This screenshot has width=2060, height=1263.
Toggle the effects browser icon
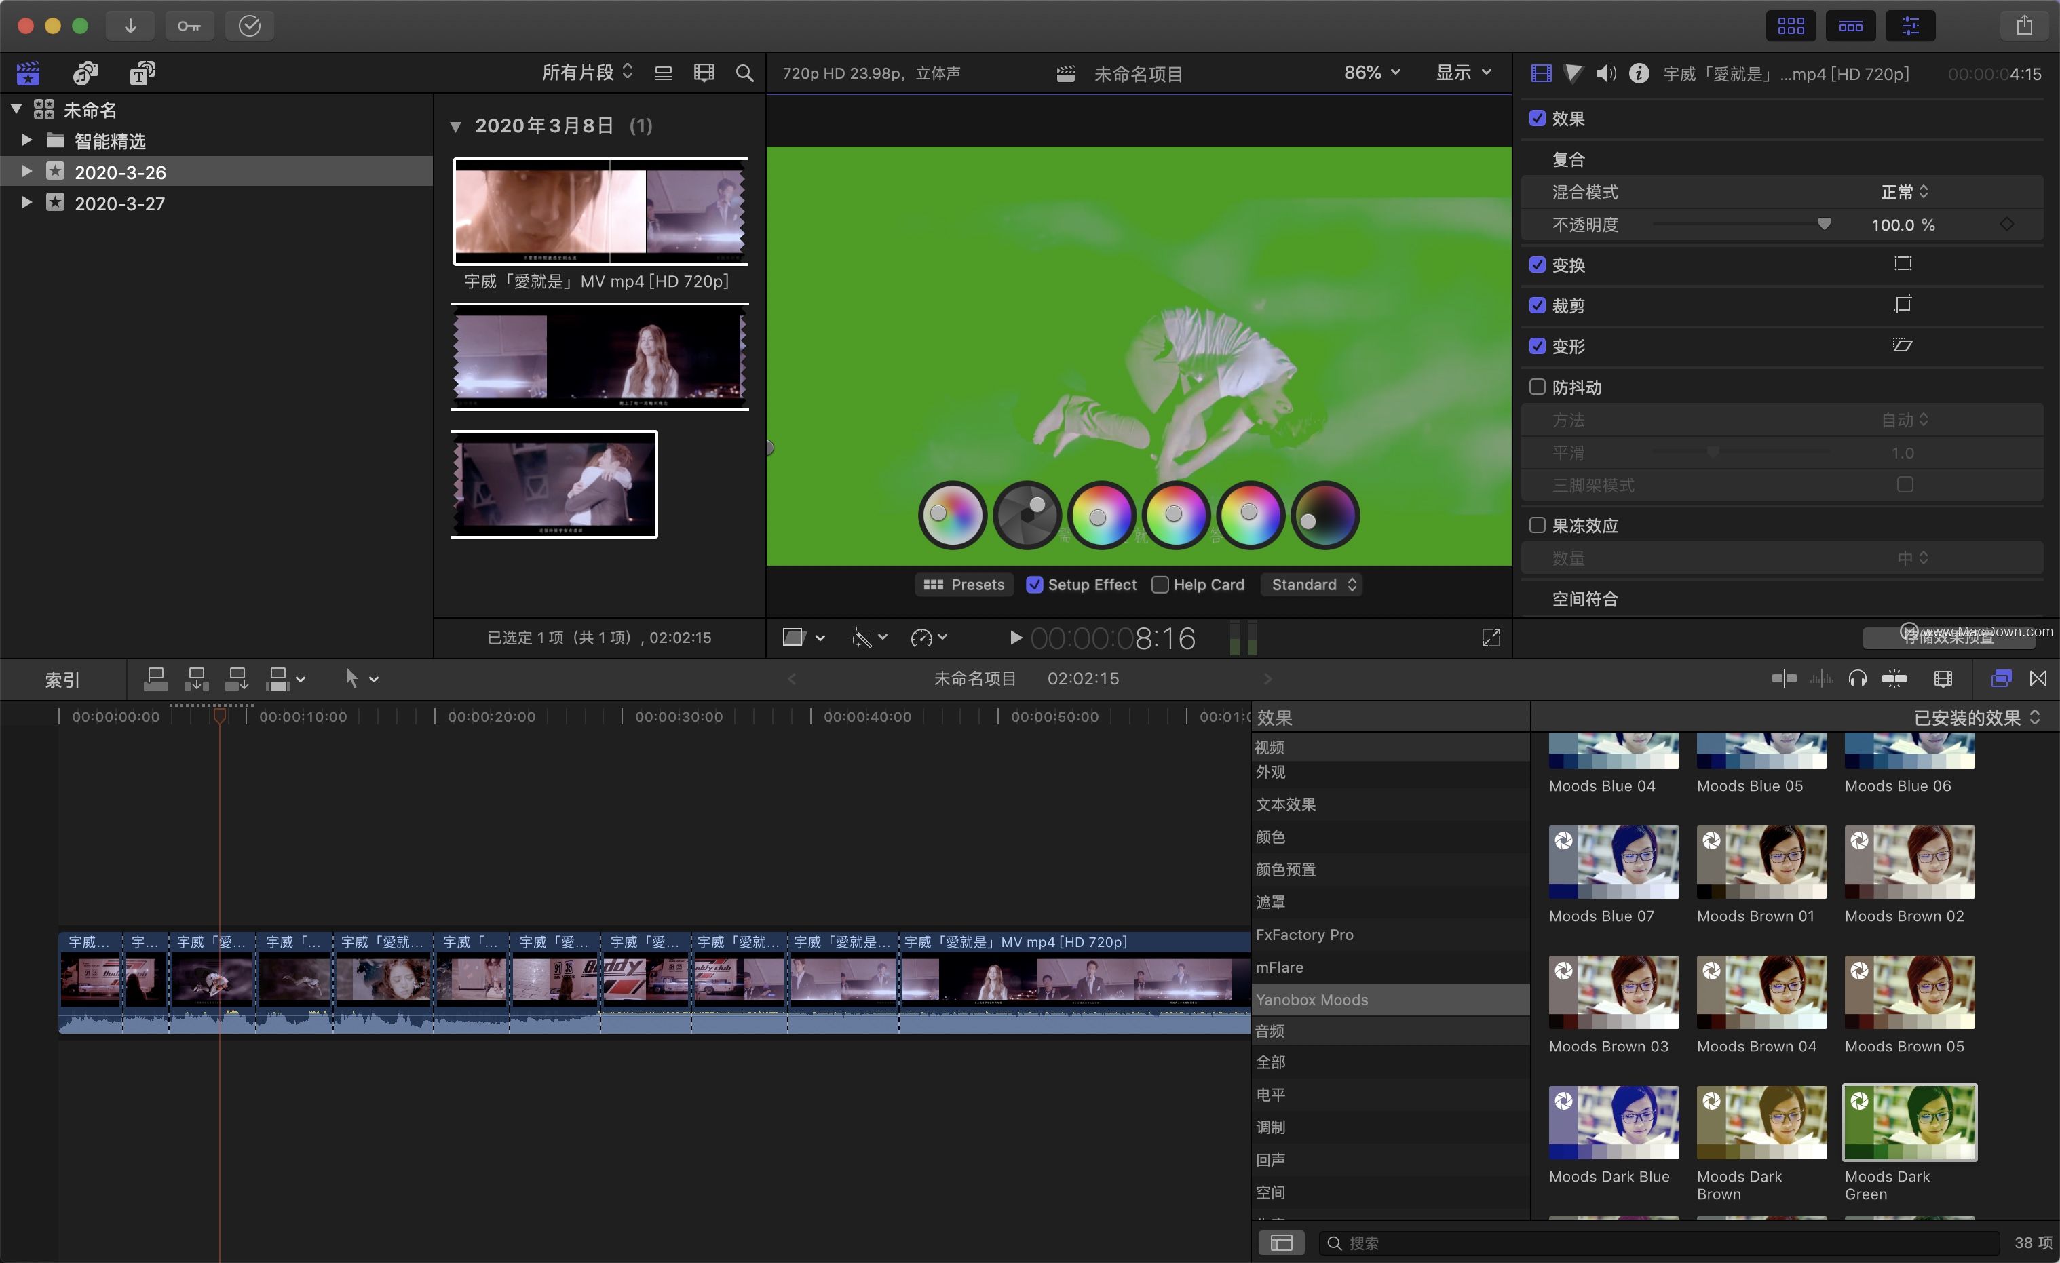[x=2001, y=679]
